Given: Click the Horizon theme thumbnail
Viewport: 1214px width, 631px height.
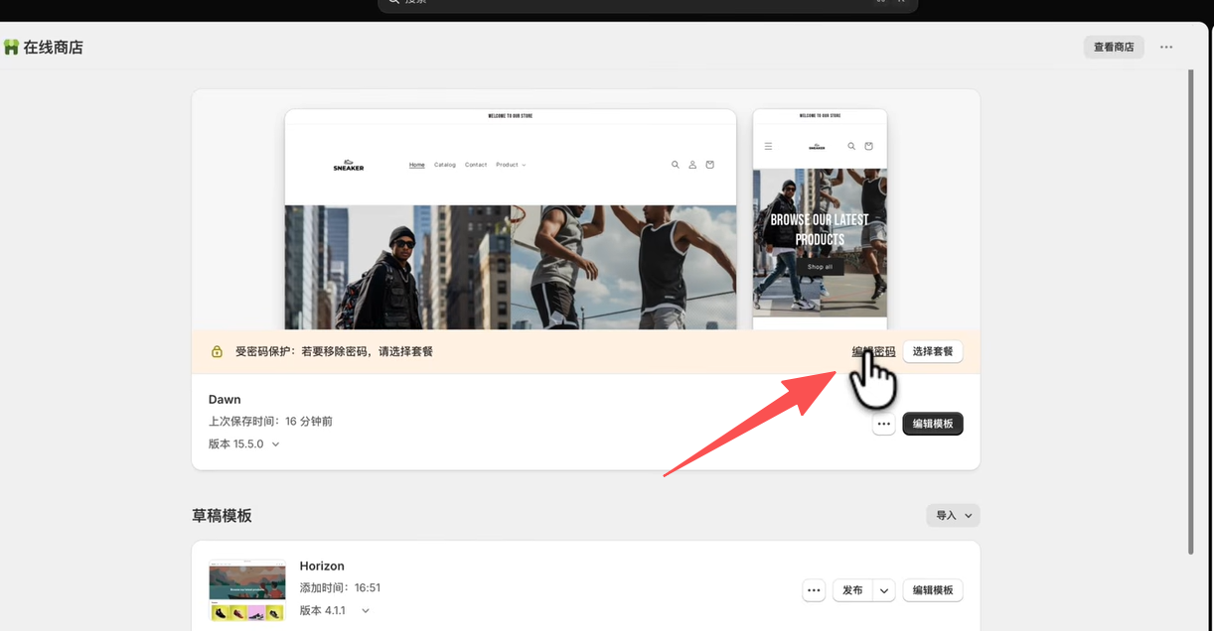Looking at the screenshot, I should coord(247,591).
